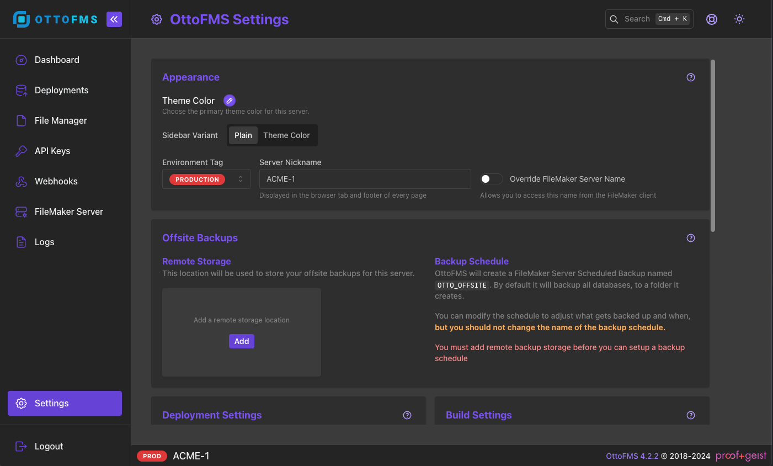Image resolution: width=773 pixels, height=466 pixels.
Task: Open help for the Appearance section
Action: [x=691, y=77]
